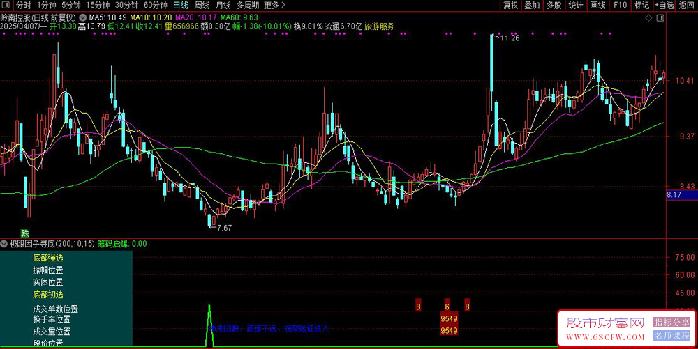Image resolution: width=698 pixels, height=349 pixels.
Task: Click the 跌 marker at chart bottom-left
Action: [x=25, y=233]
